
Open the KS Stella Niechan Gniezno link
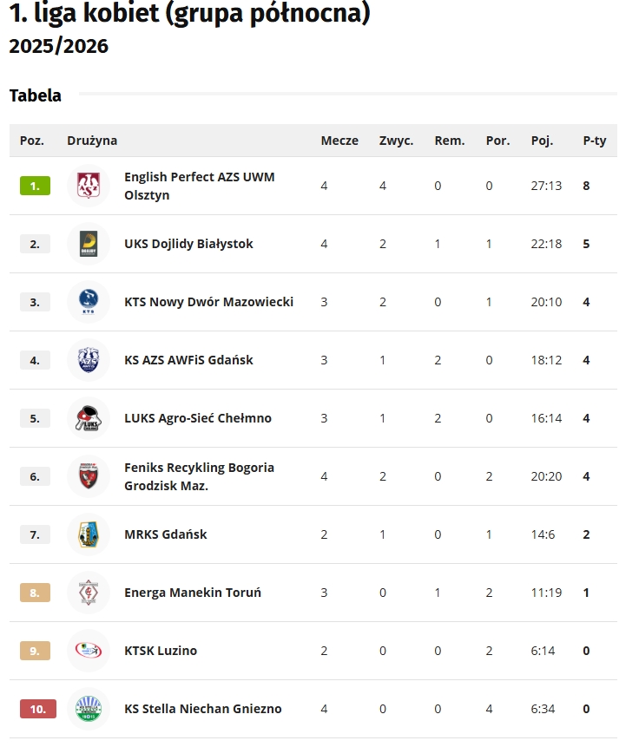tap(202, 709)
